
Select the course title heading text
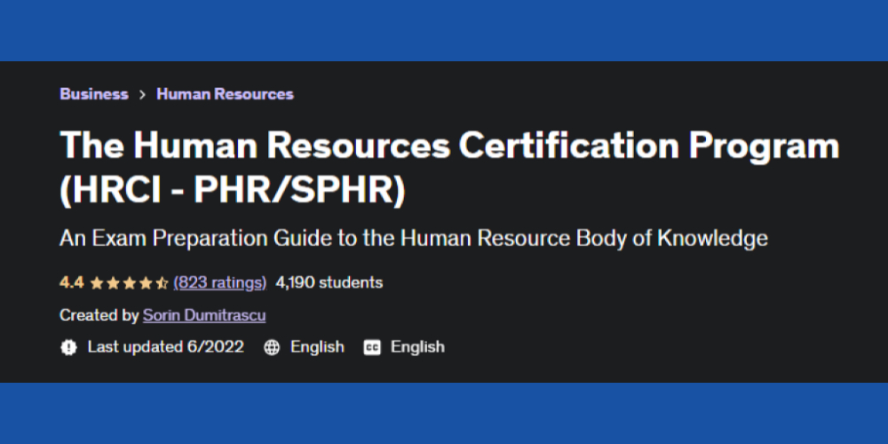coord(449,167)
